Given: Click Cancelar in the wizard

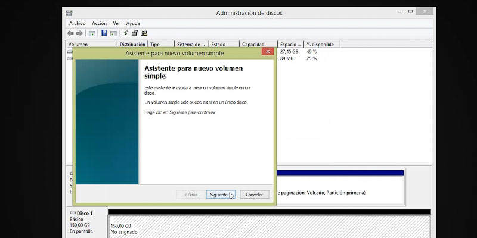Looking at the screenshot, I should click(x=255, y=195).
